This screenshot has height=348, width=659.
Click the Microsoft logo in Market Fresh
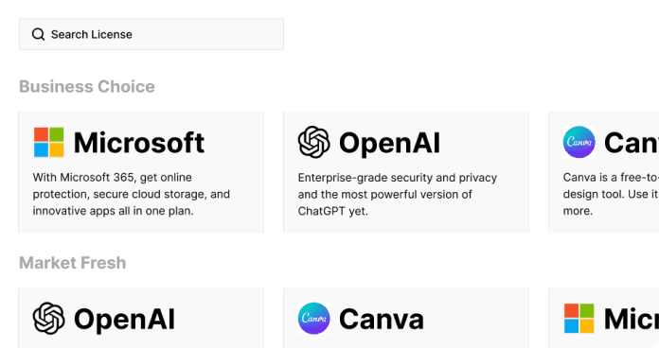pos(579,318)
